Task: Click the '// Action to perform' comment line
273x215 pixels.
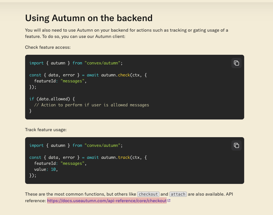Action: (x=91, y=105)
